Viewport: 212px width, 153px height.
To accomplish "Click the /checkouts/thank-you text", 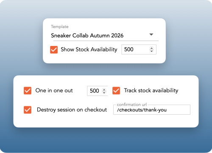I will [142, 110].
